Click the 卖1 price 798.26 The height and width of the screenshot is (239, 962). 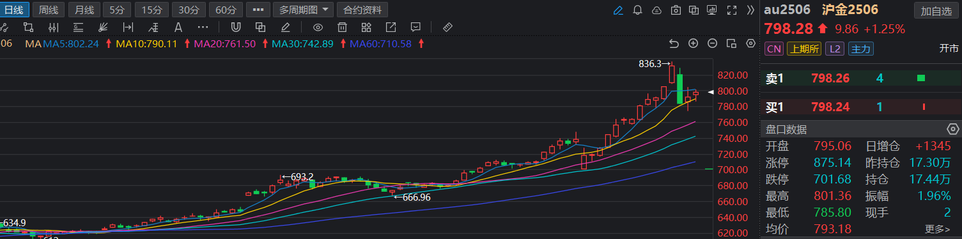pos(830,79)
